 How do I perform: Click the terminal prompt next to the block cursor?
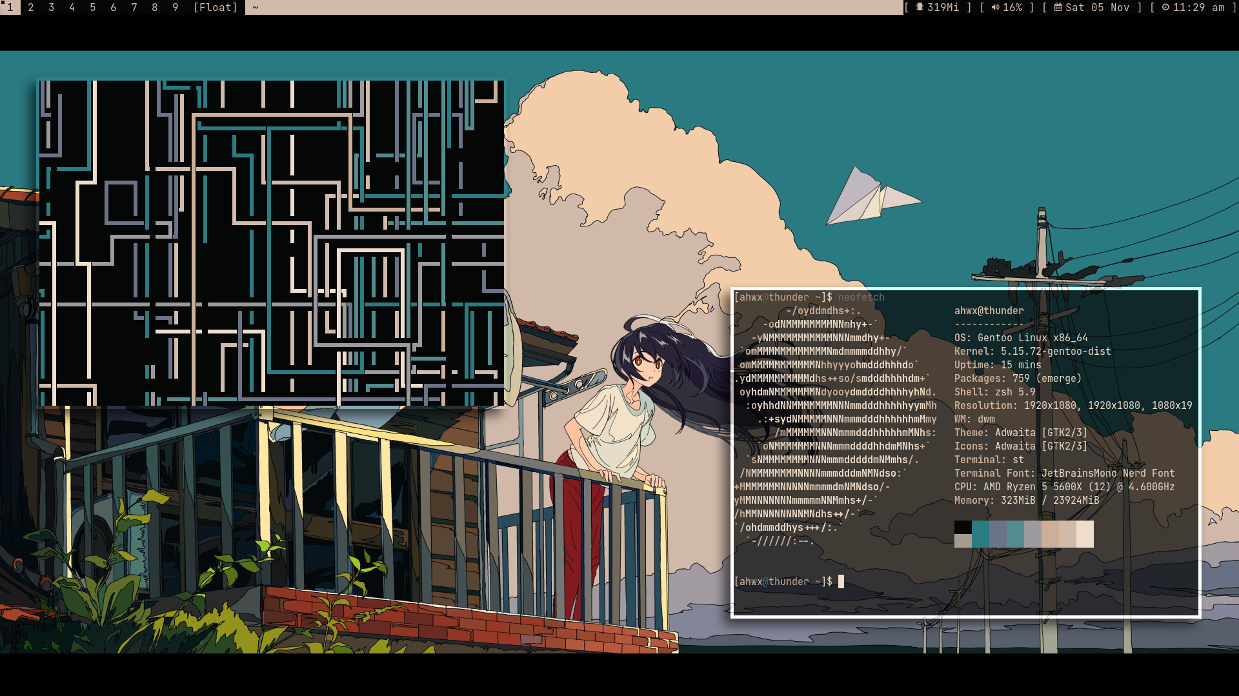click(x=783, y=581)
